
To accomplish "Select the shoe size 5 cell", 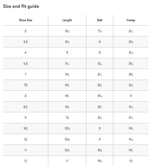I will (x=25, y=31).
